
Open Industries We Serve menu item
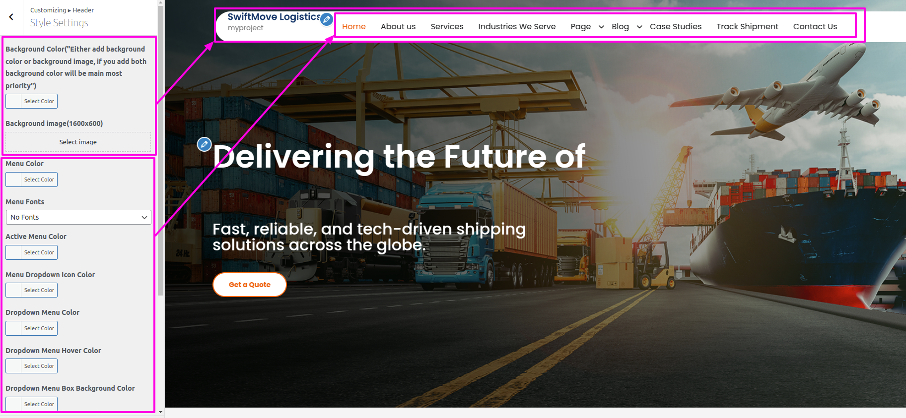[517, 27]
